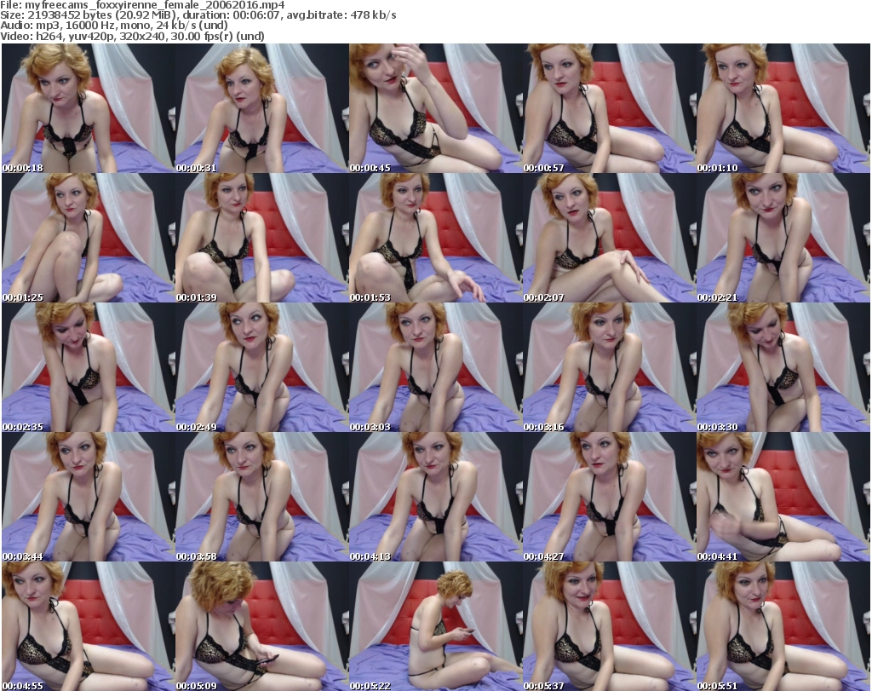Open the frame at 00:00:45
The image size is (872, 691).
click(435, 108)
